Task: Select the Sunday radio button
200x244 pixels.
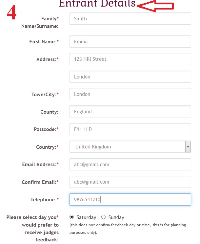Action: 104,217
